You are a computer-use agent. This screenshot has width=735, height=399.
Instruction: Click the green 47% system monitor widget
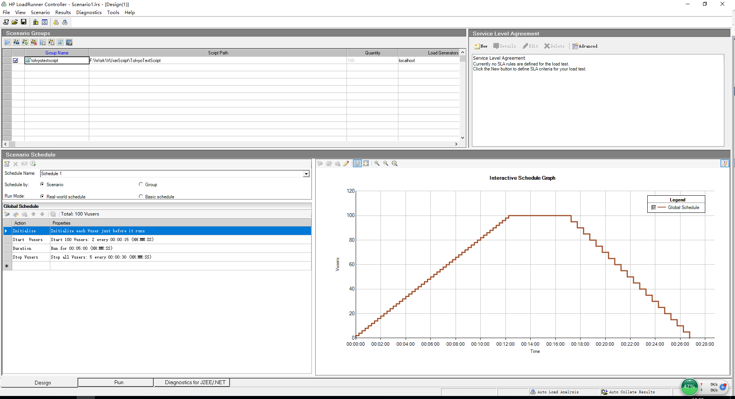pyautogui.click(x=689, y=386)
